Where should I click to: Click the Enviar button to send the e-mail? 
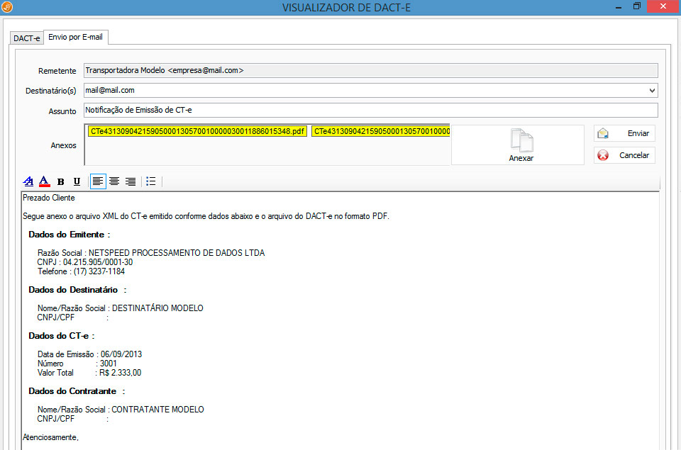(624, 133)
